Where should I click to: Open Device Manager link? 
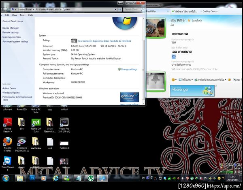click(11, 28)
